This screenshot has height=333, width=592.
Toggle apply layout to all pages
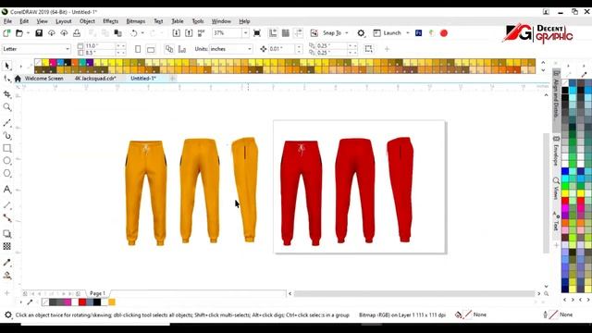point(169,49)
